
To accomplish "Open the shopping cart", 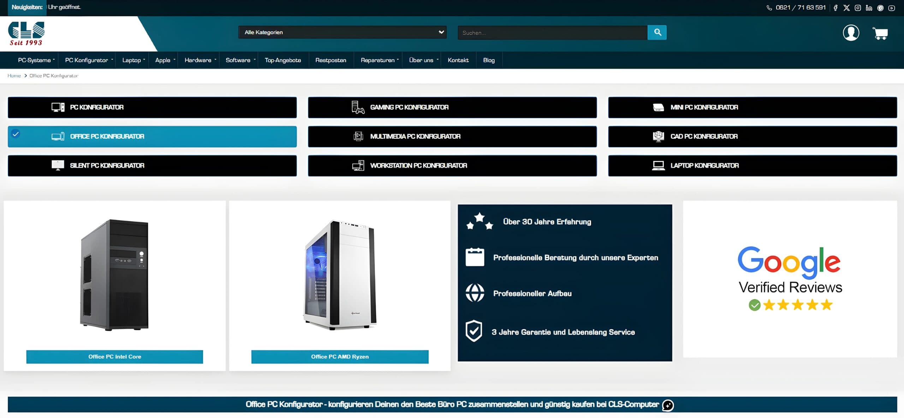I will [x=880, y=33].
